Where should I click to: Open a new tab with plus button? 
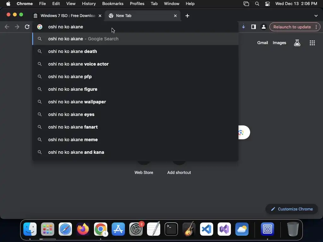[187, 16]
